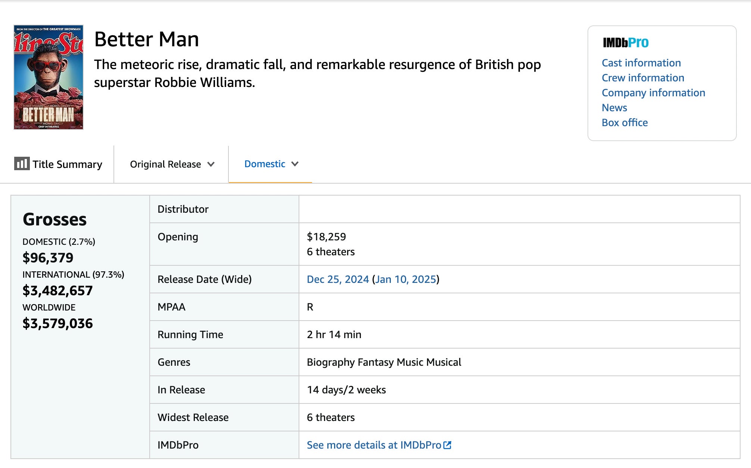Switch to the Domestic tab

coord(265,164)
